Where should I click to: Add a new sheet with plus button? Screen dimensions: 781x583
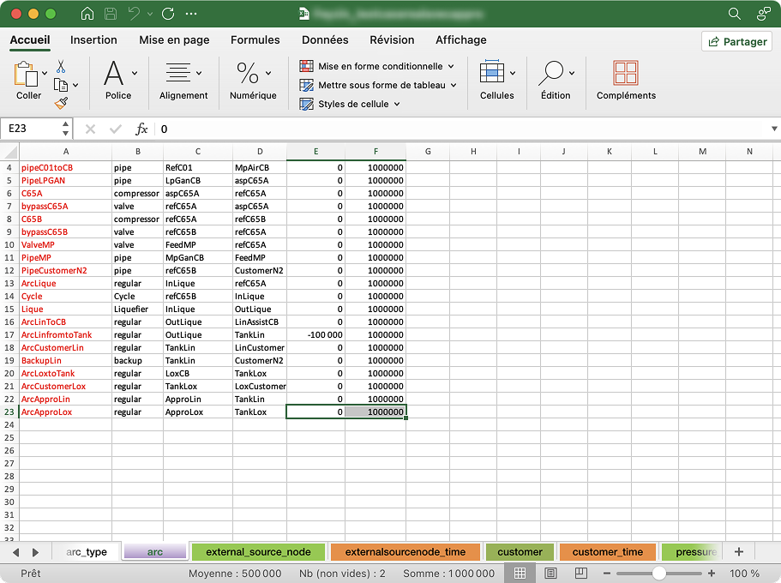point(739,551)
